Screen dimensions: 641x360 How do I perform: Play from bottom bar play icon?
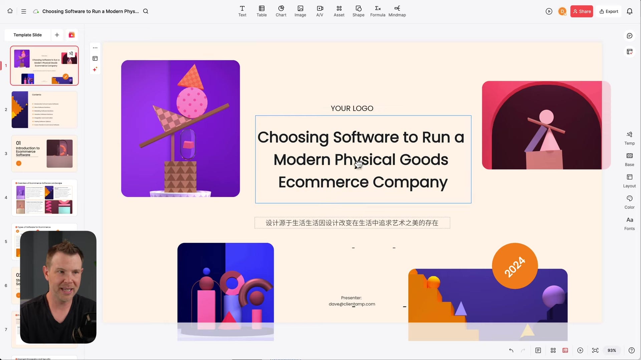pyautogui.click(x=580, y=350)
